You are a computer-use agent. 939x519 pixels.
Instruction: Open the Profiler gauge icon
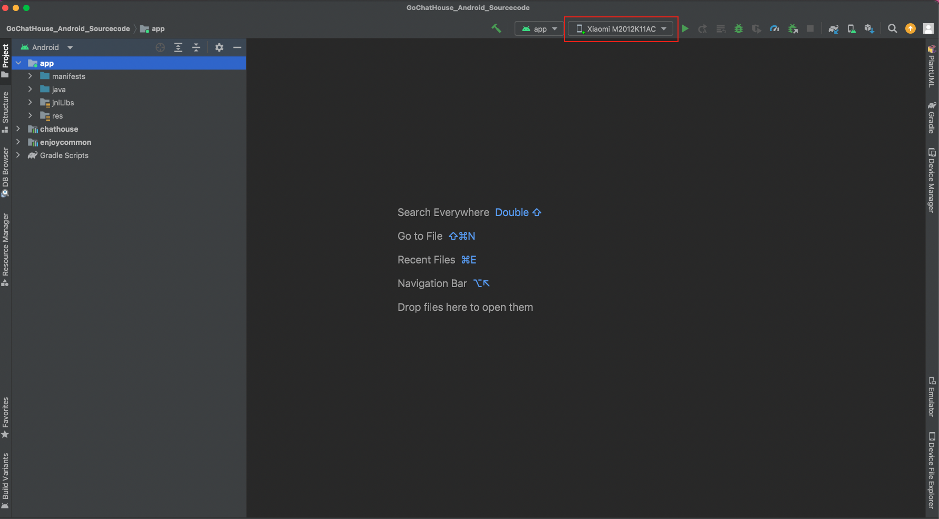click(774, 29)
